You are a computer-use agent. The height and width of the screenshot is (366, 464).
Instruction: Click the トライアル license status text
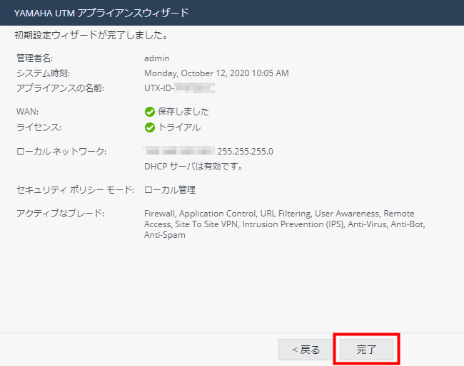[179, 127]
